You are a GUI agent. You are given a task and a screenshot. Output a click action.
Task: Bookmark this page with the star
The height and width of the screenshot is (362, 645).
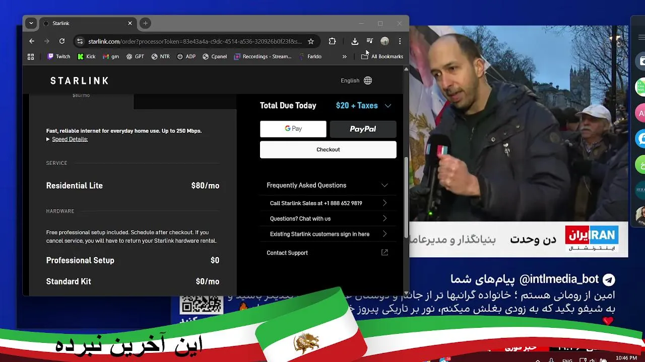point(311,41)
